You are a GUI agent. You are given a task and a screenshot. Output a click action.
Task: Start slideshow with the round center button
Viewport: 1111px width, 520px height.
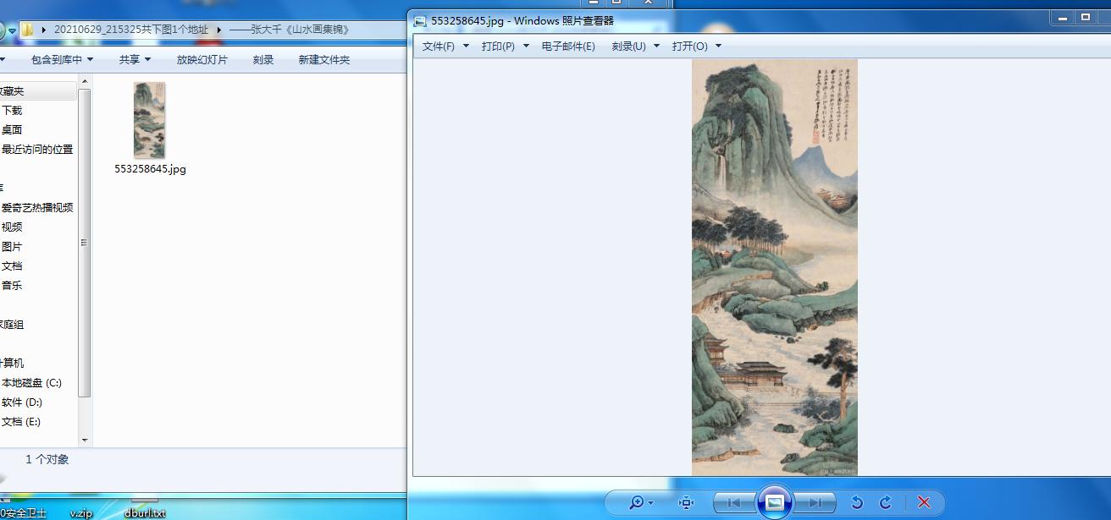(x=774, y=502)
